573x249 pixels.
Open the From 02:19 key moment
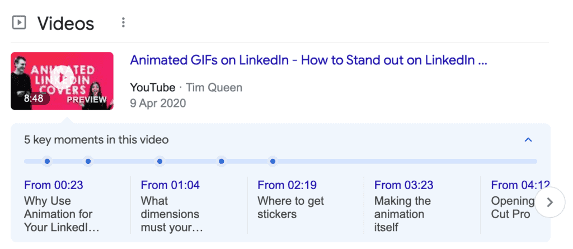point(286,185)
